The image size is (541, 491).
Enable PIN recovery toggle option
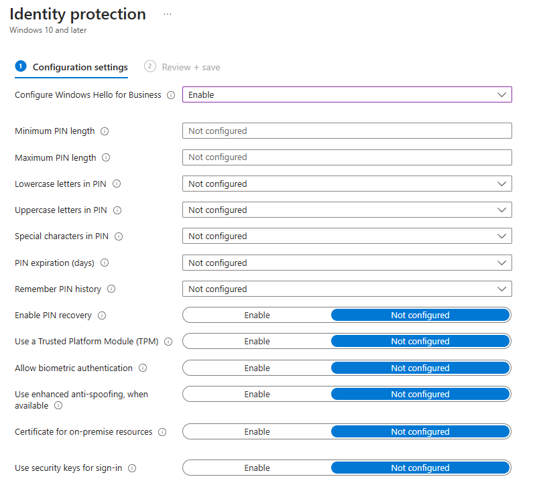point(257,315)
